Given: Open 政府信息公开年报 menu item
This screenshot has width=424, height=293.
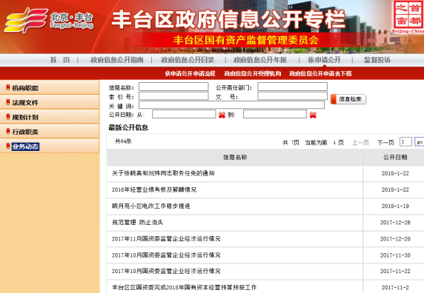Looking at the screenshot, I should [260, 60].
